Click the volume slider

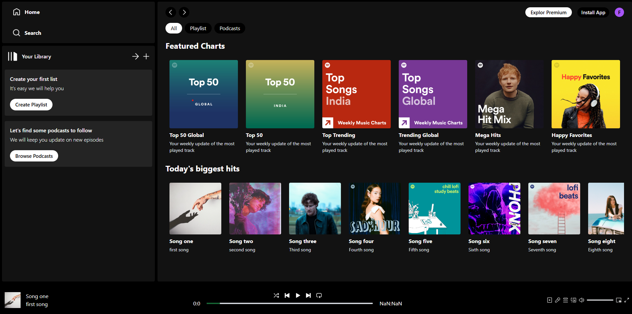coord(600,300)
